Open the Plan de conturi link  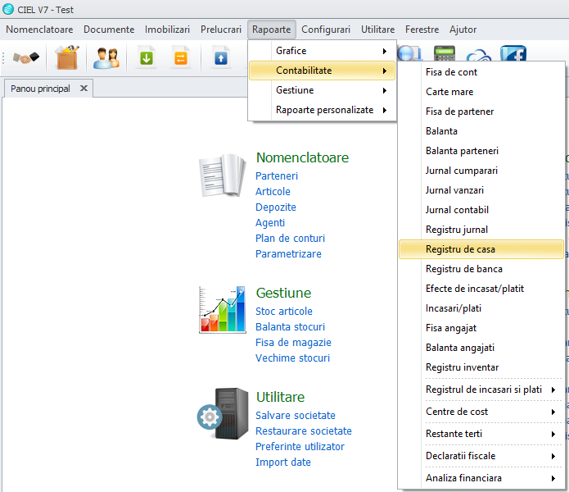coord(291,239)
